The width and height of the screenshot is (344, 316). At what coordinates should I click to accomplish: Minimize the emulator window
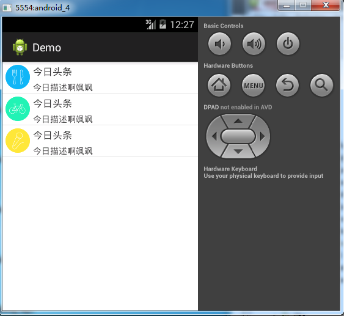[x=287, y=6]
